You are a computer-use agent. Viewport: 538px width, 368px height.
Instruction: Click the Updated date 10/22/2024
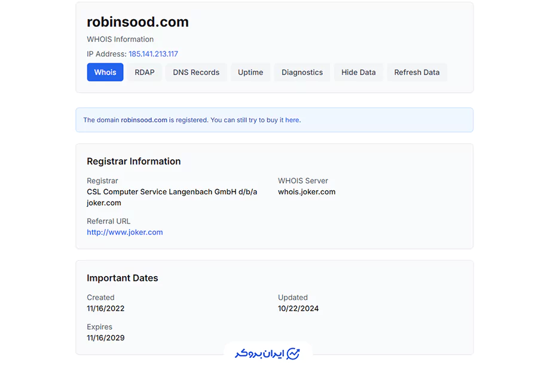[298, 308]
